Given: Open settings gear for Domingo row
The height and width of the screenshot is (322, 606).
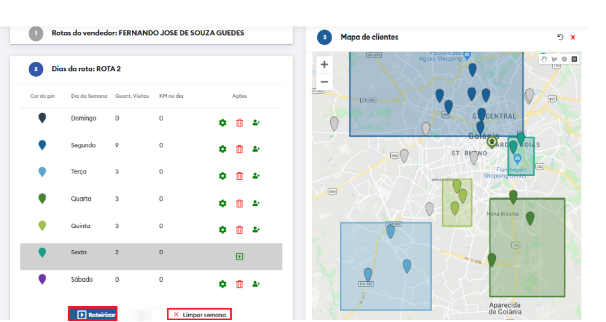Looking at the screenshot, I should 222,122.
